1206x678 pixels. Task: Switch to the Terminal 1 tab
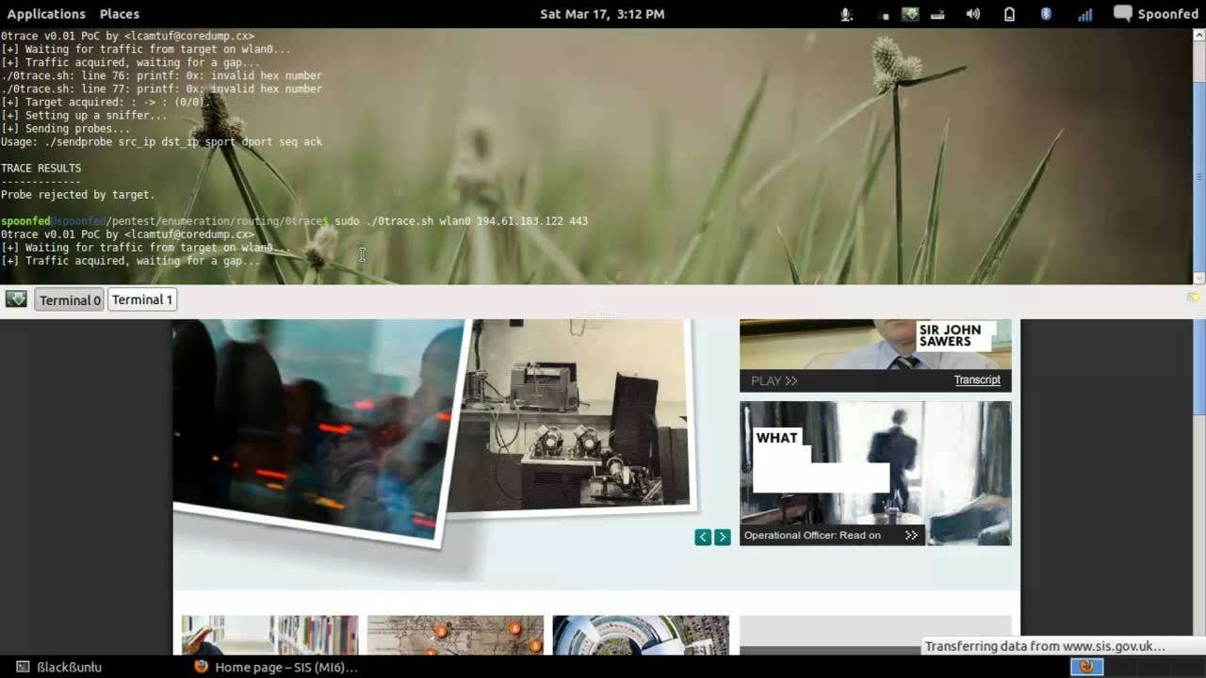tap(142, 299)
